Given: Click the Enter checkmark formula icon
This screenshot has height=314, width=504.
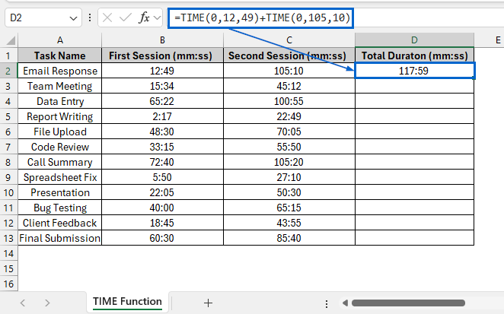Looking at the screenshot, I should coord(125,17).
